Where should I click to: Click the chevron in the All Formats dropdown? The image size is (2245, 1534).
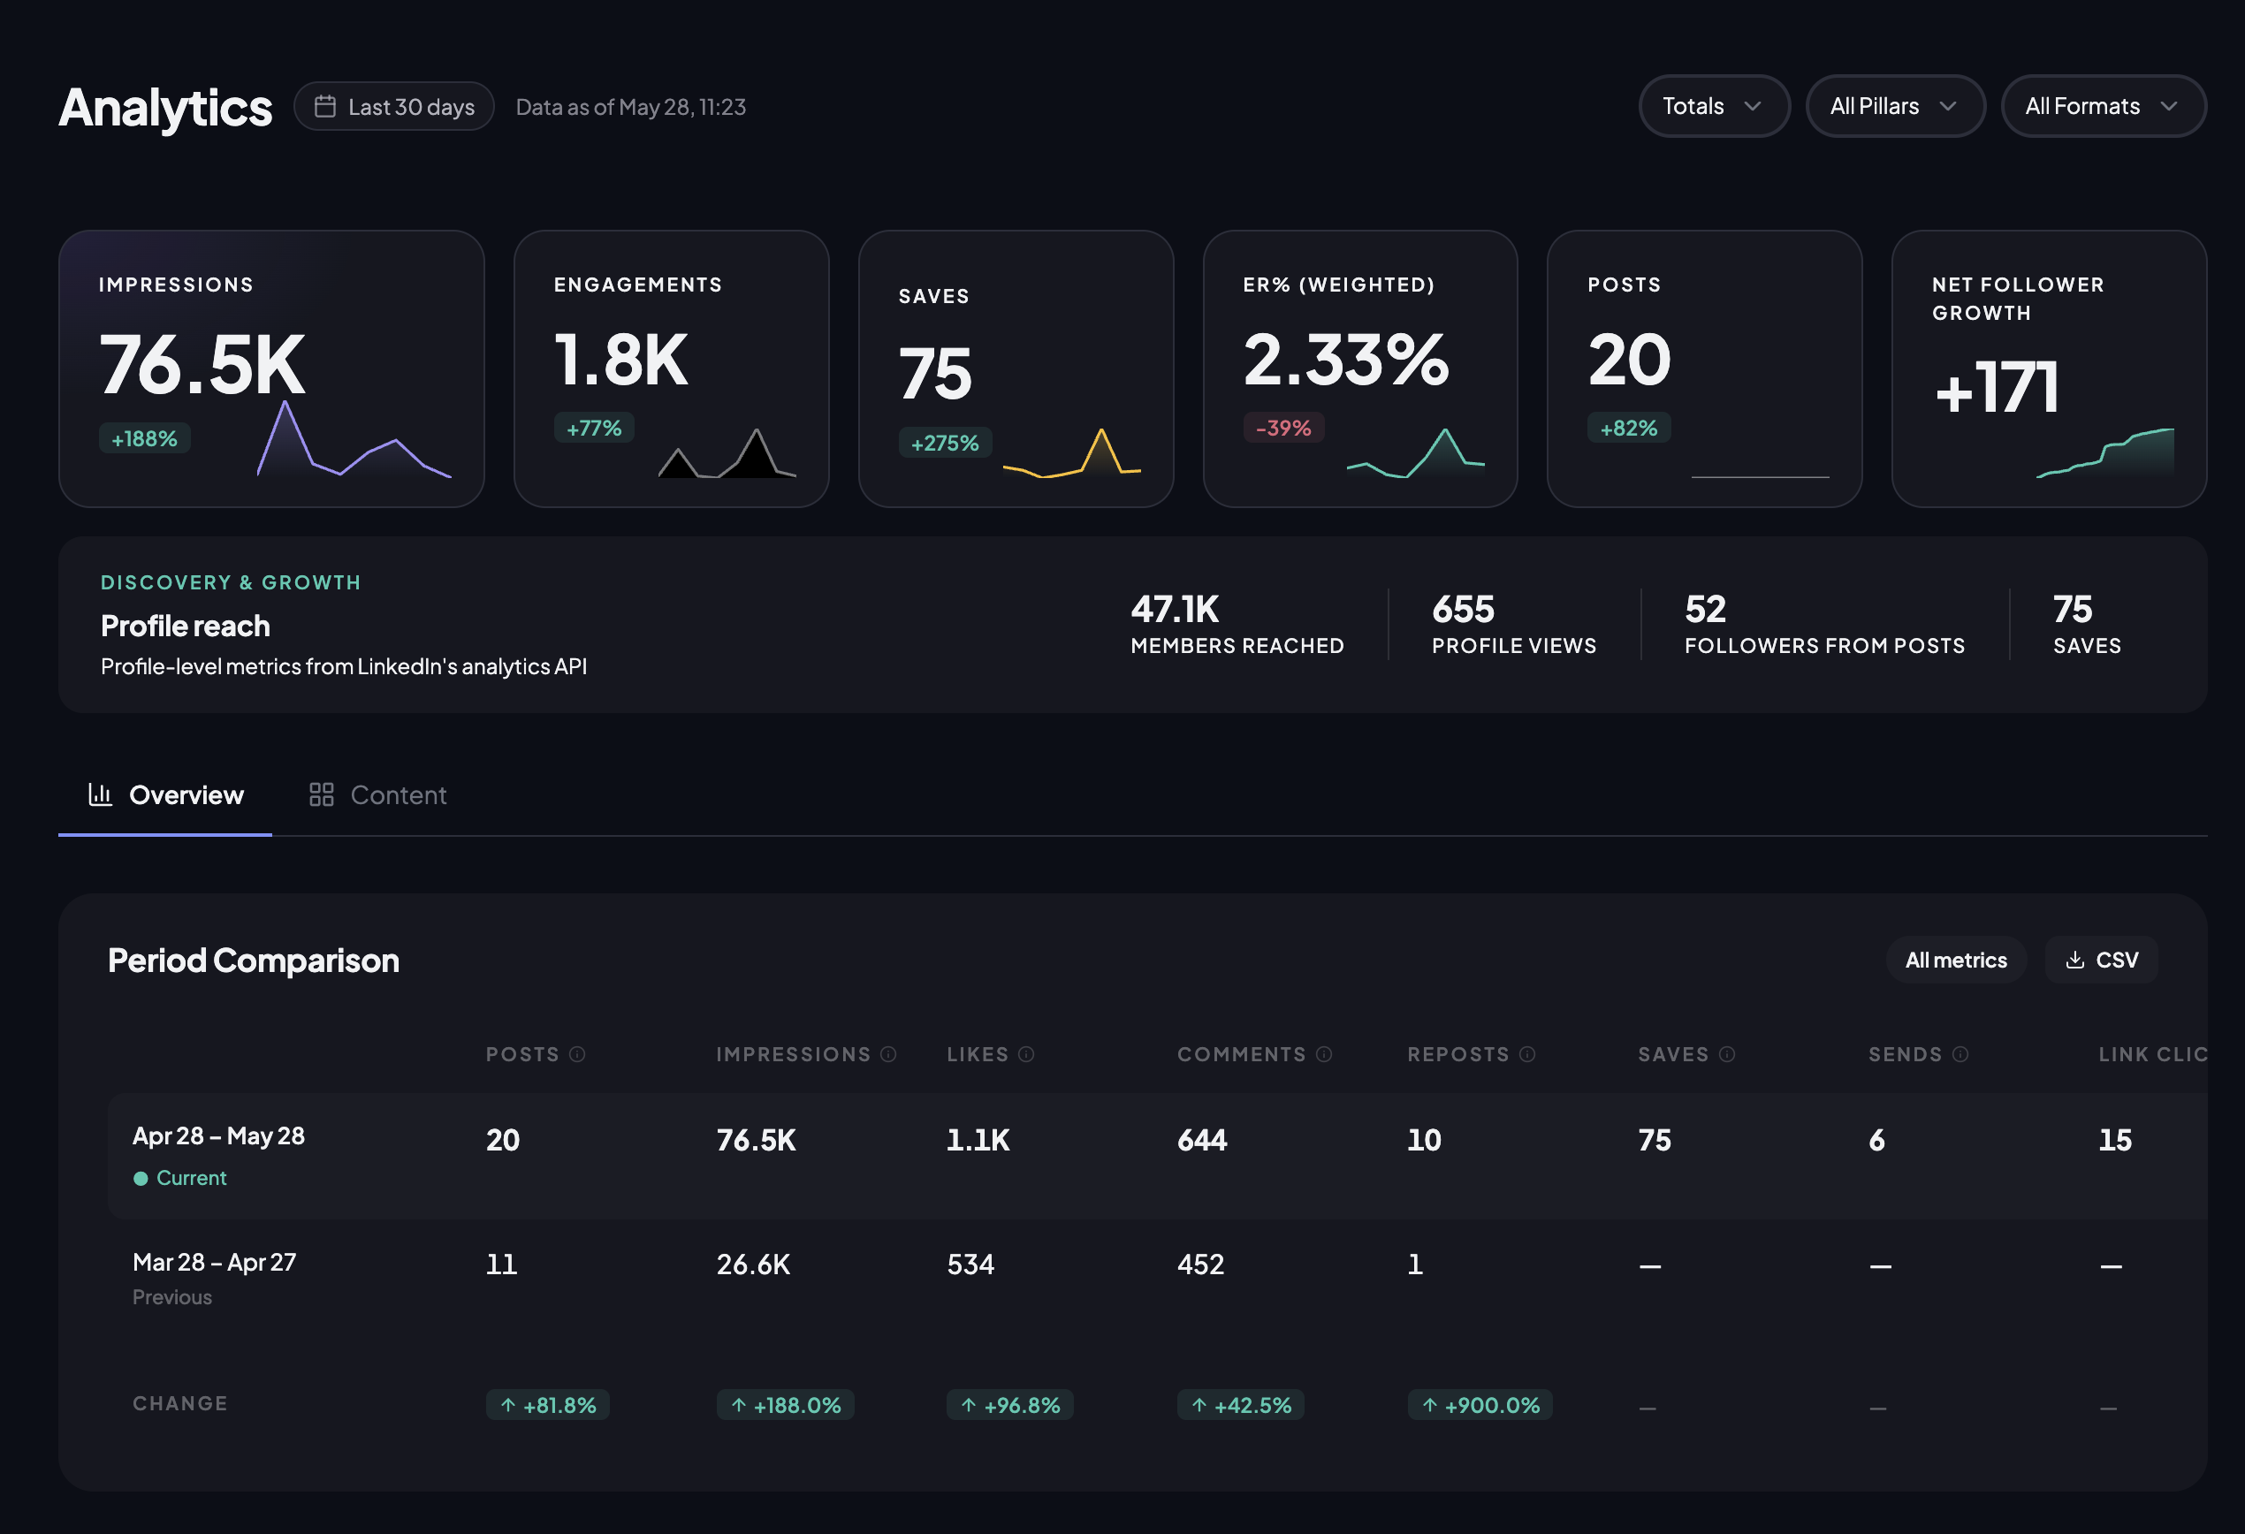tap(2169, 106)
